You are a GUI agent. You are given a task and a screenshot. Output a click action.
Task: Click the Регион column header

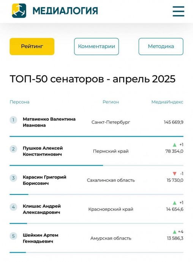111,102
